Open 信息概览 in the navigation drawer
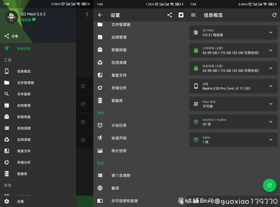This screenshot has width=280, height=207. (38, 71)
